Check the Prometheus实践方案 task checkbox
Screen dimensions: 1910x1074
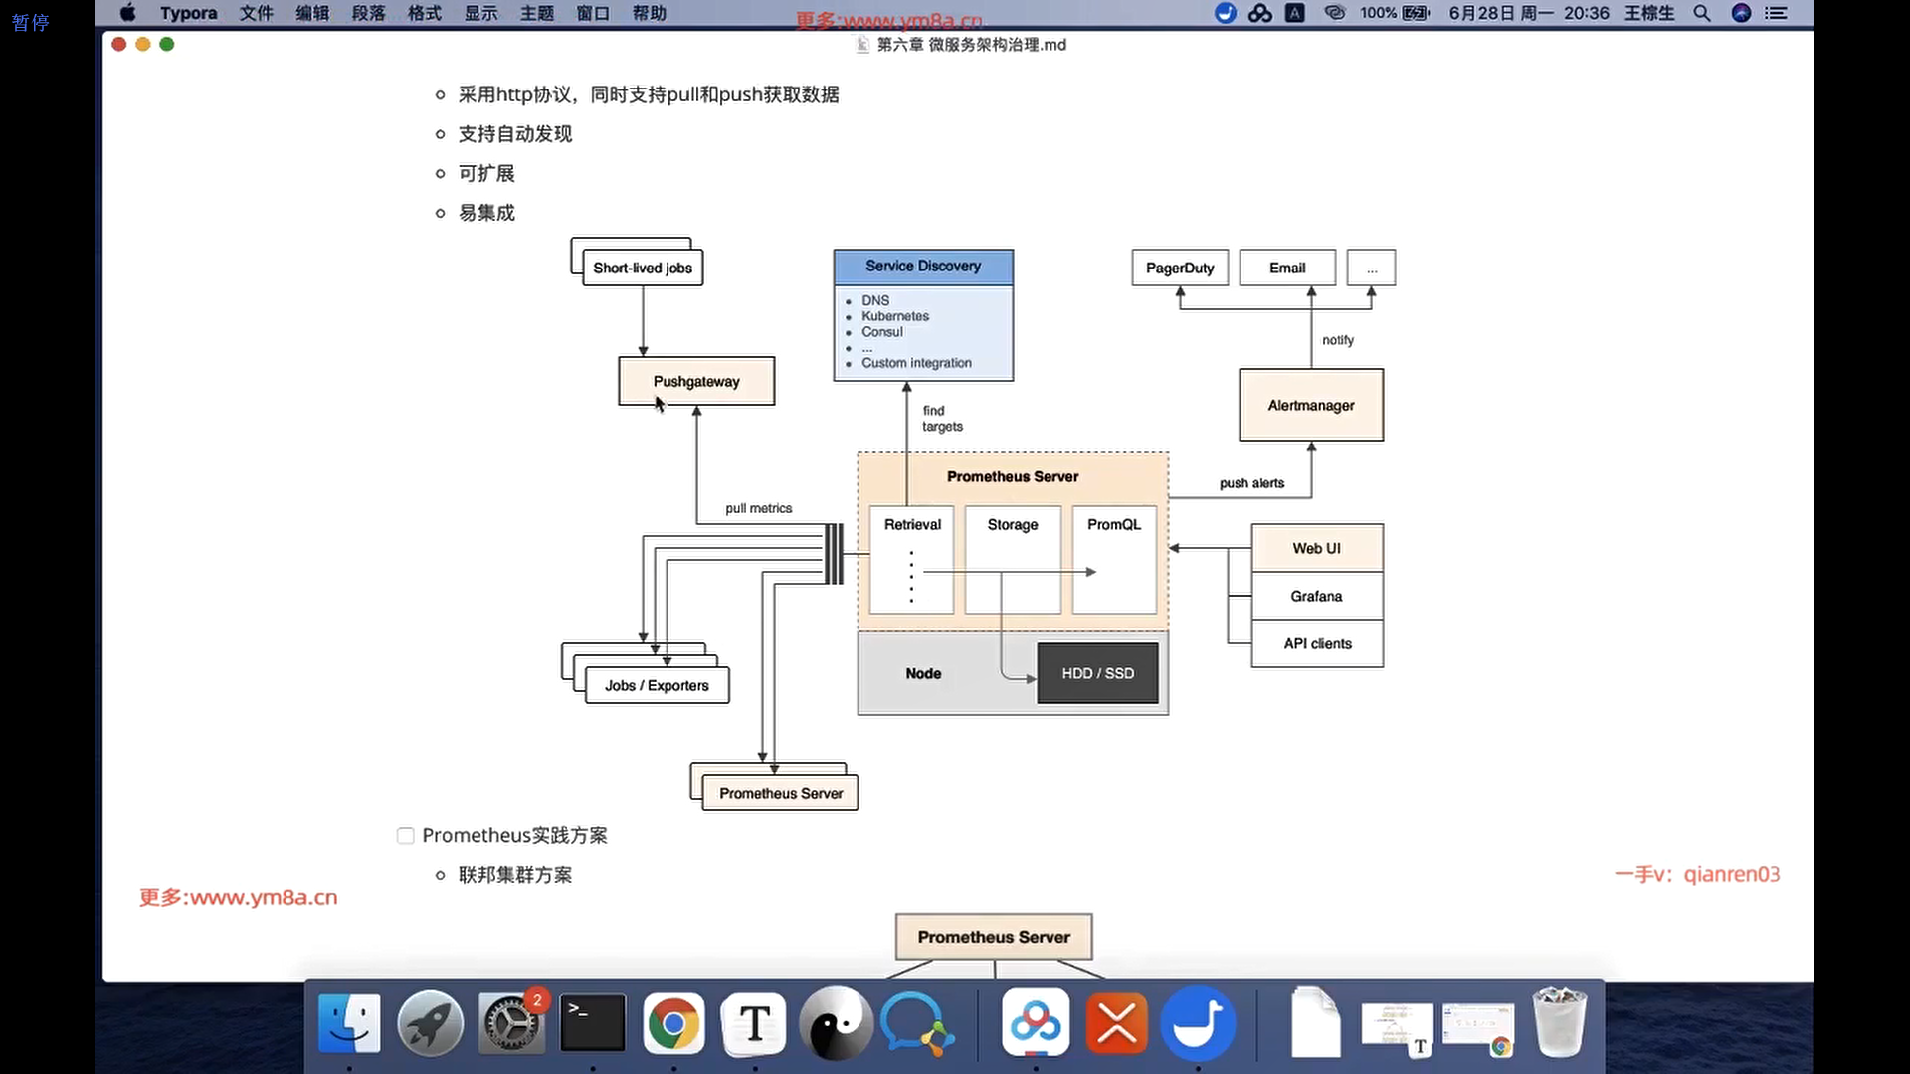[x=405, y=836]
